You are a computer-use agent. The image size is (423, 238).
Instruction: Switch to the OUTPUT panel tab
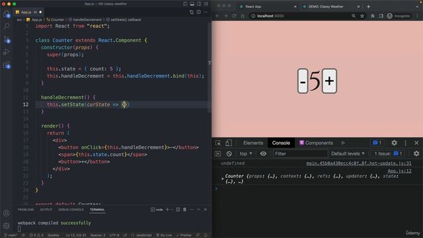tap(46, 210)
